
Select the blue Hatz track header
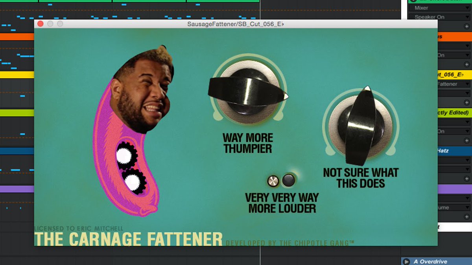455,151
